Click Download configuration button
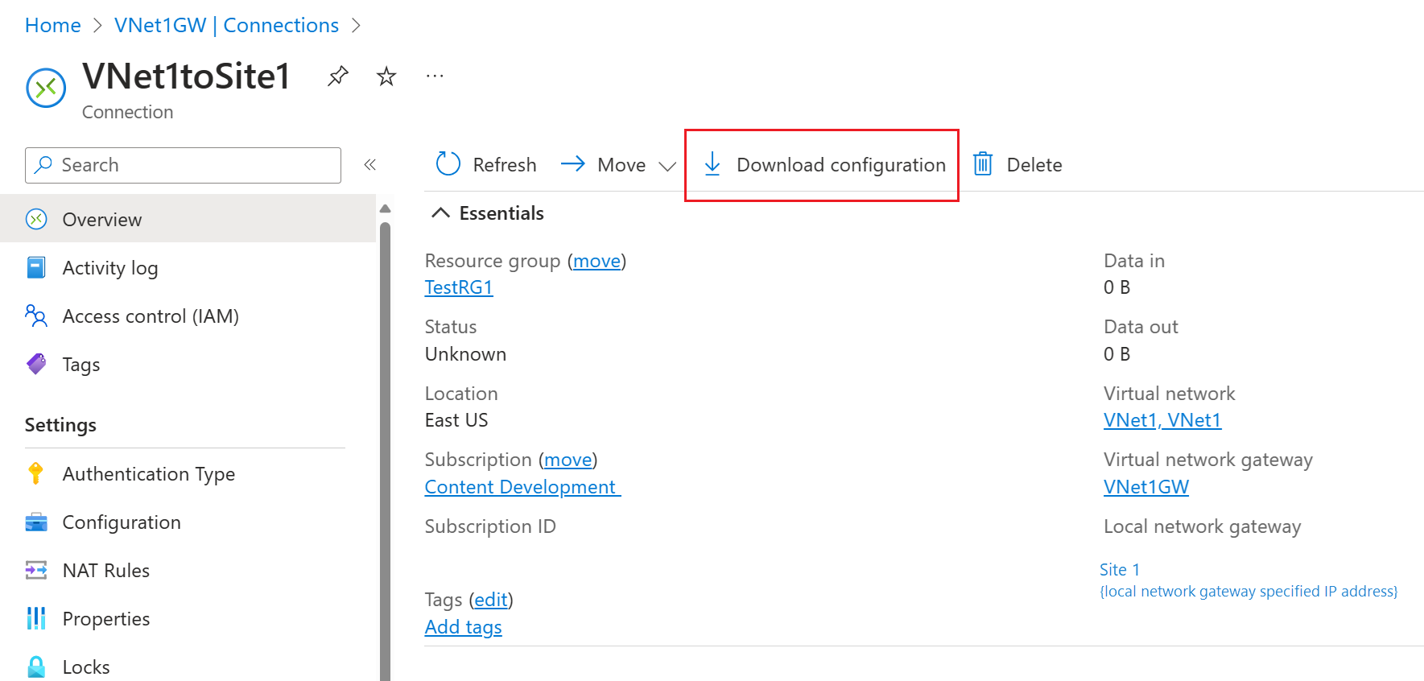This screenshot has height=681, width=1424. [824, 164]
